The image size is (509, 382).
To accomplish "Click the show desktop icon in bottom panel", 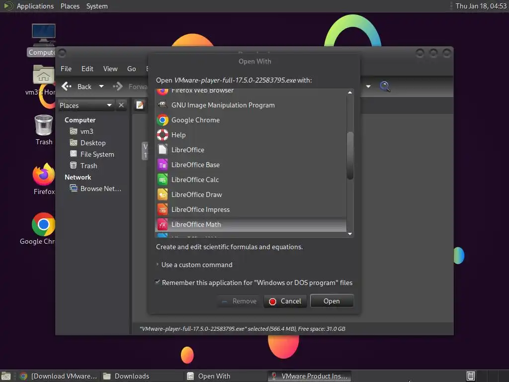I will tap(6, 376).
